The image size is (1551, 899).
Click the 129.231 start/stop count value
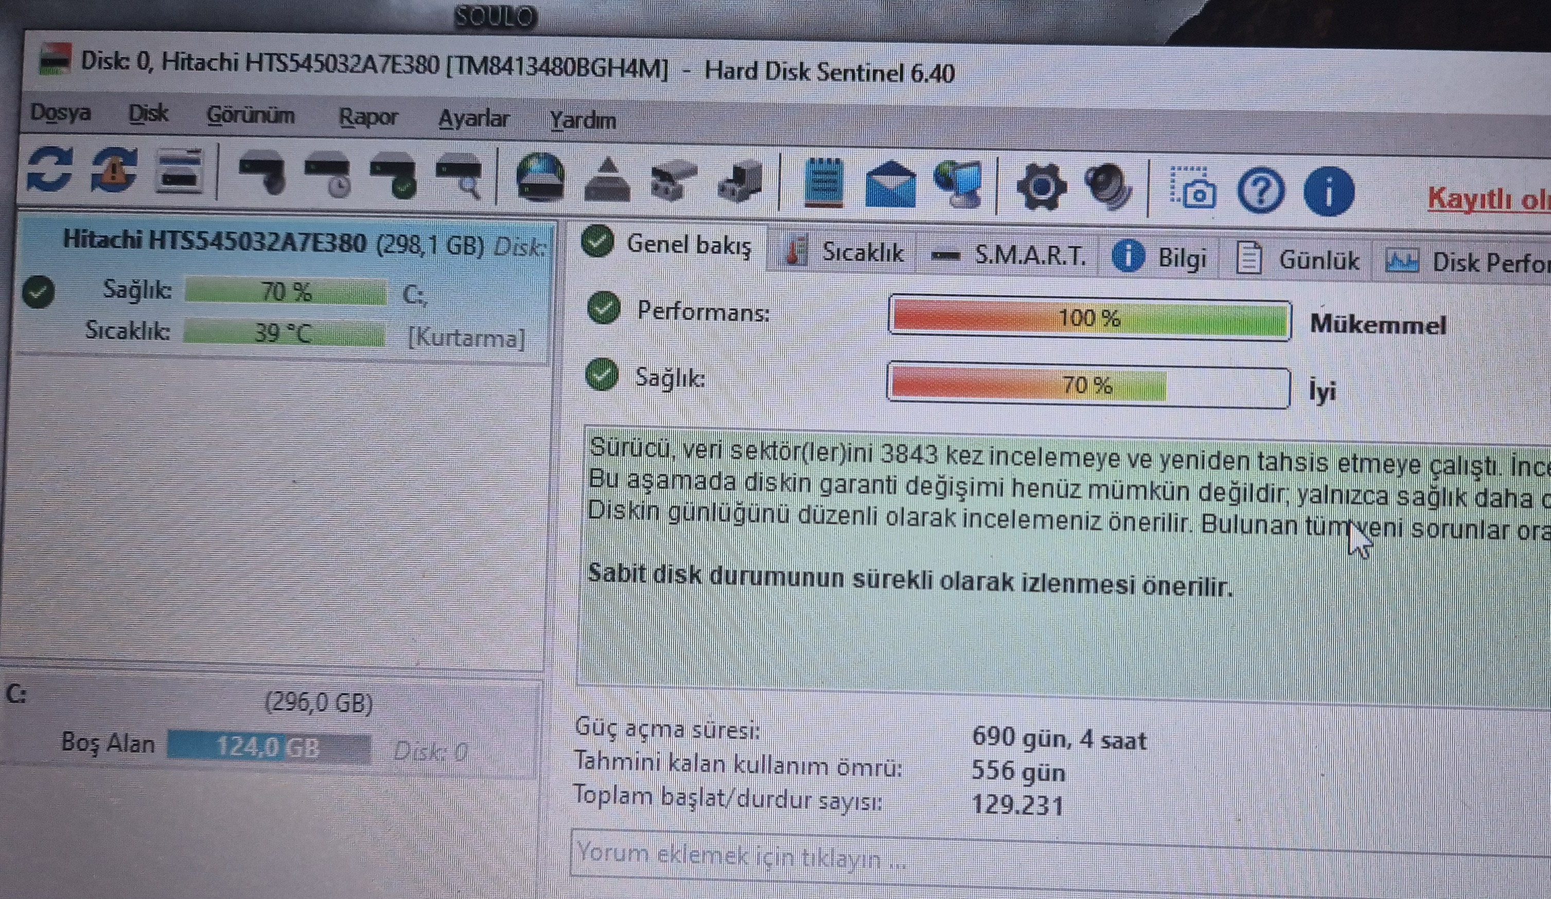1017,805
